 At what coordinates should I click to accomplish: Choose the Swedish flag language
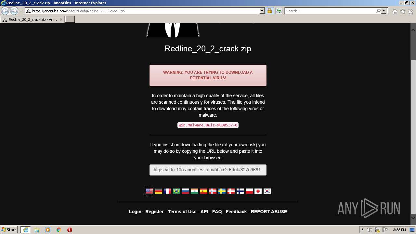222,191
